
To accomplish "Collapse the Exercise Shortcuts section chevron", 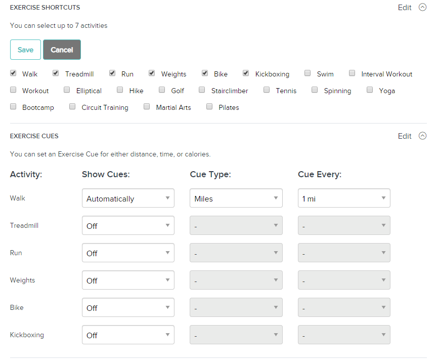I will point(422,8).
